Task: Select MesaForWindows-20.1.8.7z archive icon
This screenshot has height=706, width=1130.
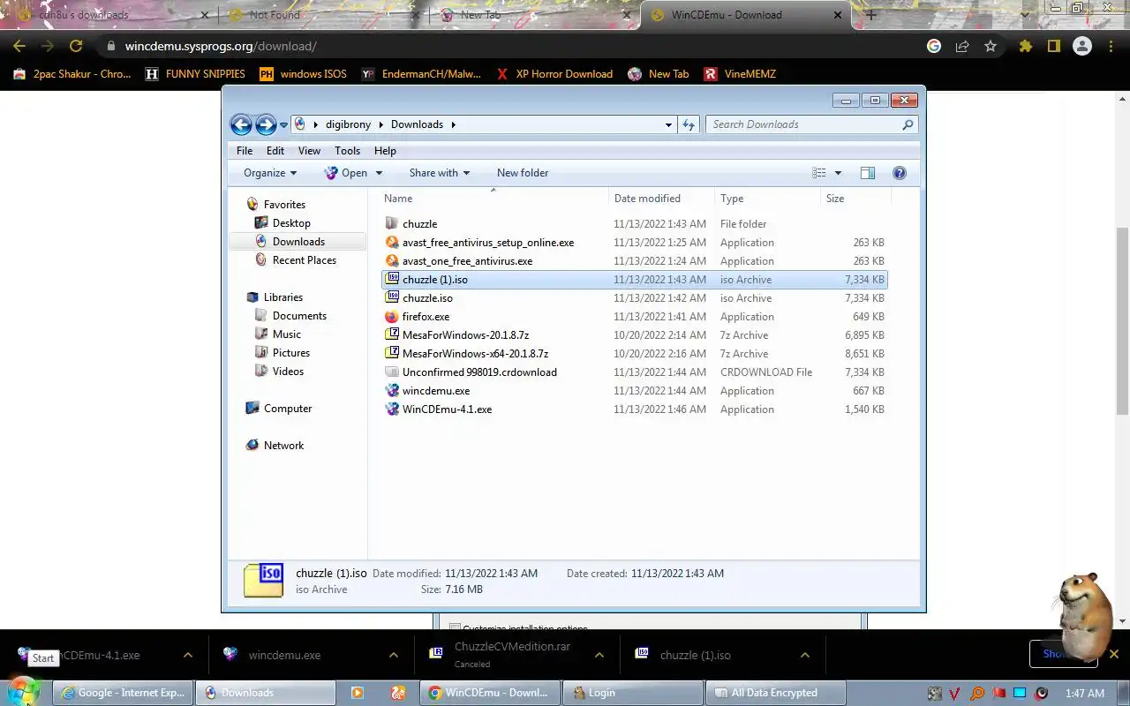Action: point(392,334)
